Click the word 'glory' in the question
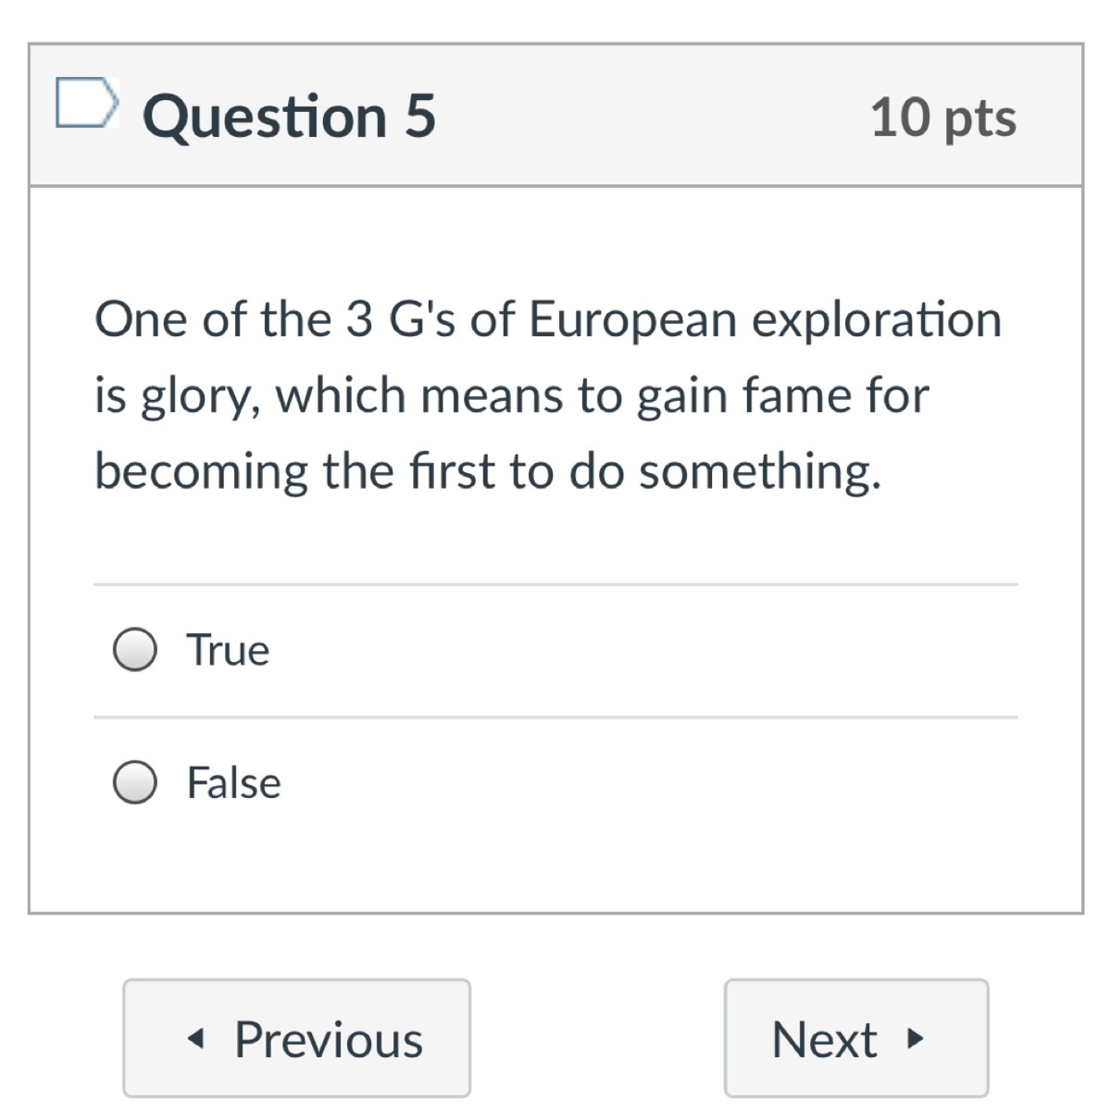The image size is (1111, 1111). click(x=193, y=396)
